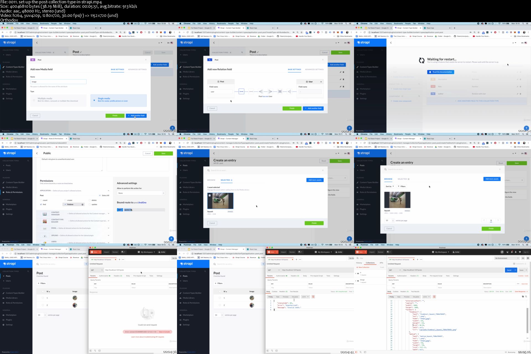Open environment quick look eye icon beside No Environment
531x354 pixels.
523,258
